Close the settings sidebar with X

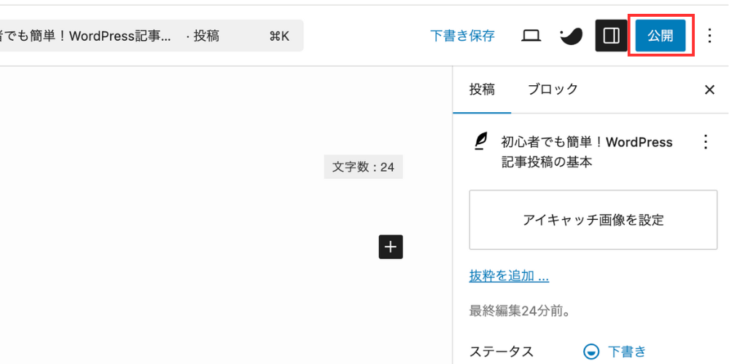click(709, 90)
